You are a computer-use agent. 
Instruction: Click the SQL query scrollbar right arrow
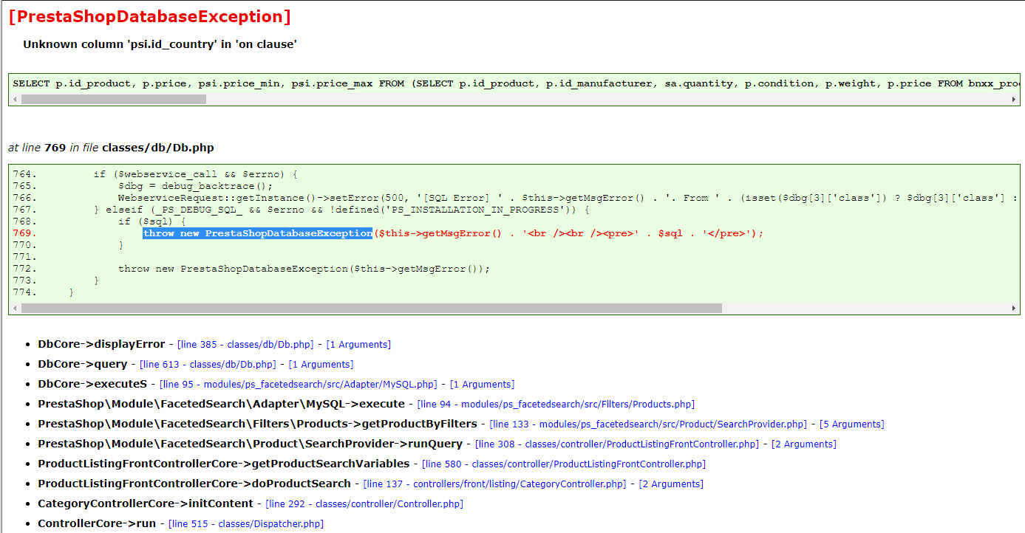1013,99
